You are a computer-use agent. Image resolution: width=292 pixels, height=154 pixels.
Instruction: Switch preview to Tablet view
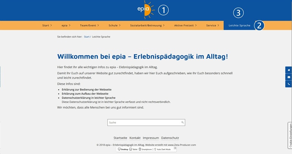coord(133,149)
